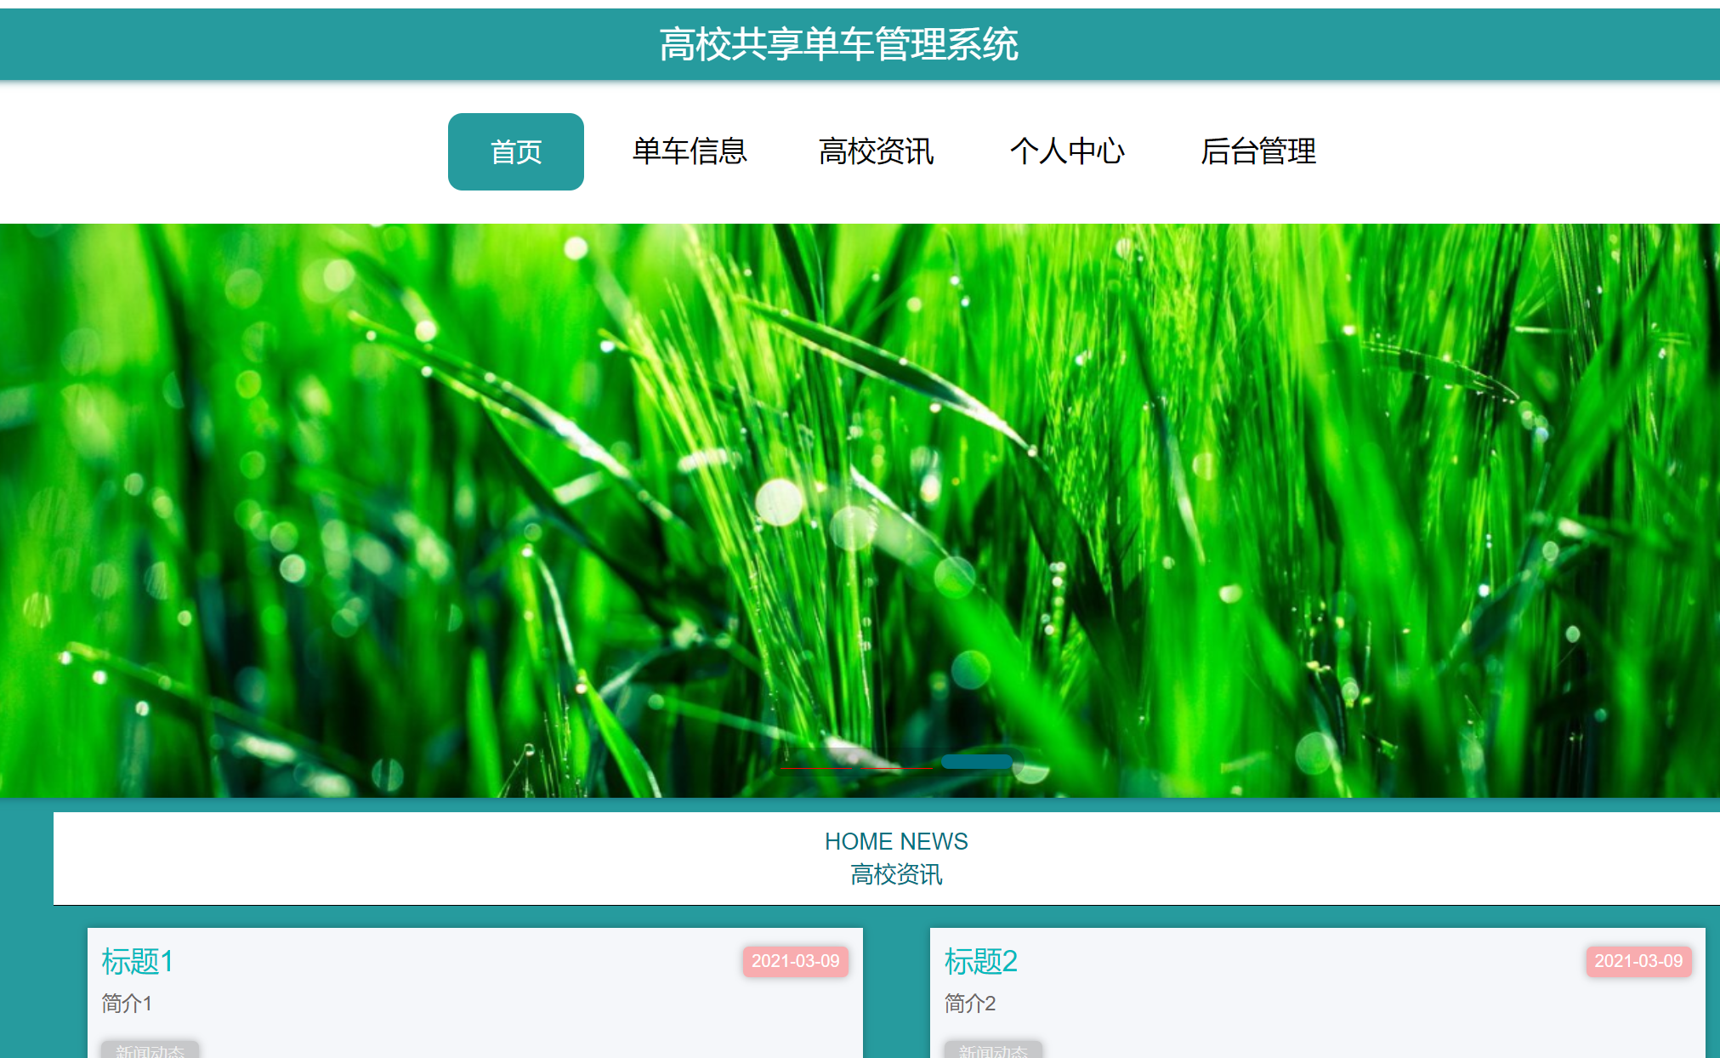
Task: Click the 高校资讯 subtitle under HOME NEWS
Action: (x=896, y=874)
